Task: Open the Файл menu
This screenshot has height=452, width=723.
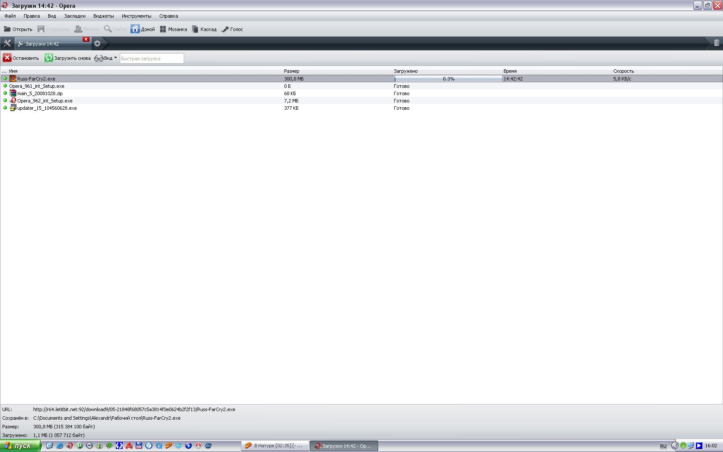Action: tap(10, 16)
